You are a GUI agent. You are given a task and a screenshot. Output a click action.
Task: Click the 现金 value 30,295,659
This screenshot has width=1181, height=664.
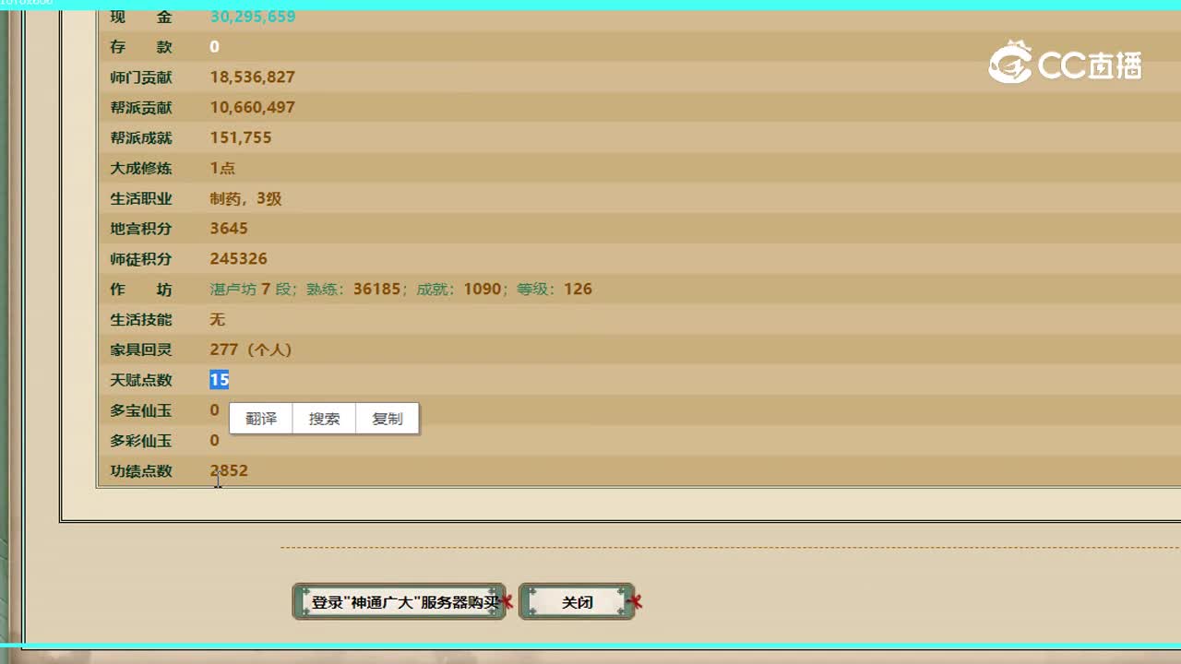tap(253, 17)
